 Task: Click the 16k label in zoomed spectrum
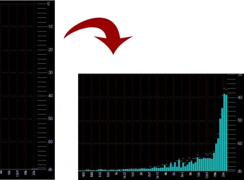(x=215, y=174)
